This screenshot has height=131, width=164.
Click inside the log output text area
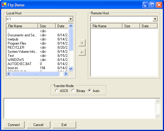point(79,108)
